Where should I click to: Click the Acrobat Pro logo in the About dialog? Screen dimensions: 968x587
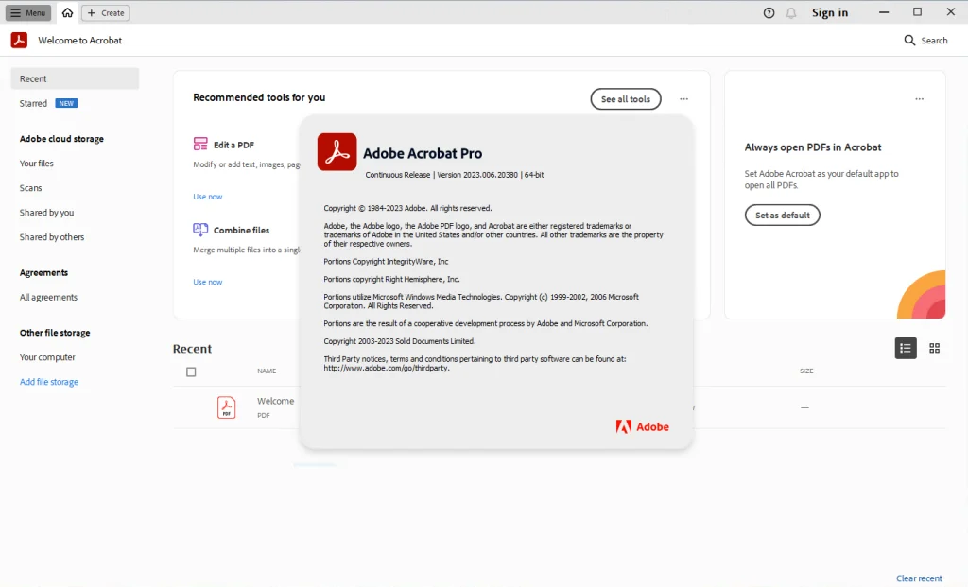pyautogui.click(x=337, y=152)
